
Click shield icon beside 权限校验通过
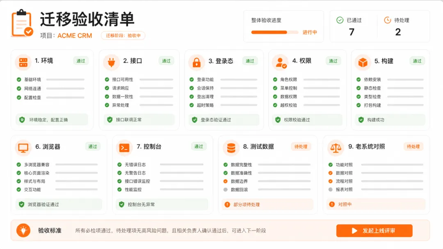point(278,120)
